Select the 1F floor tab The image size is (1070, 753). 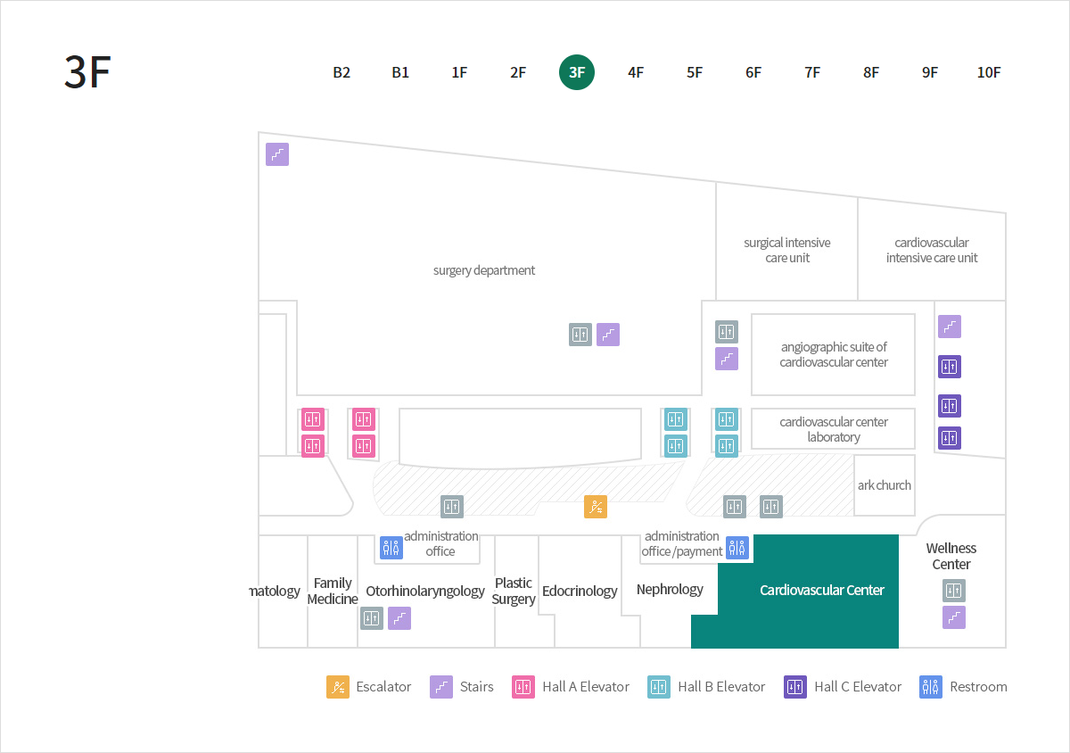pyautogui.click(x=459, y=73)
